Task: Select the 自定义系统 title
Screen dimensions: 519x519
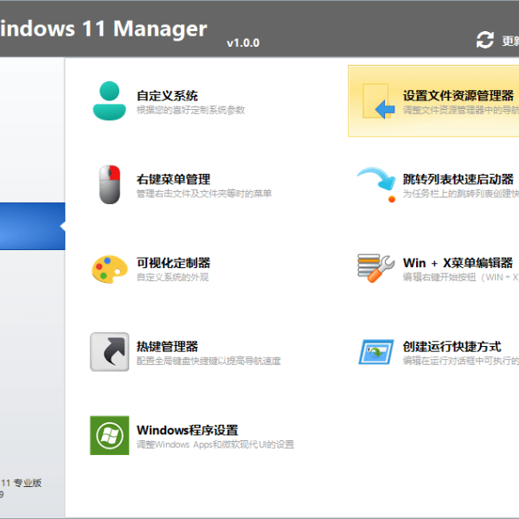Action: [x=167, y=96]
